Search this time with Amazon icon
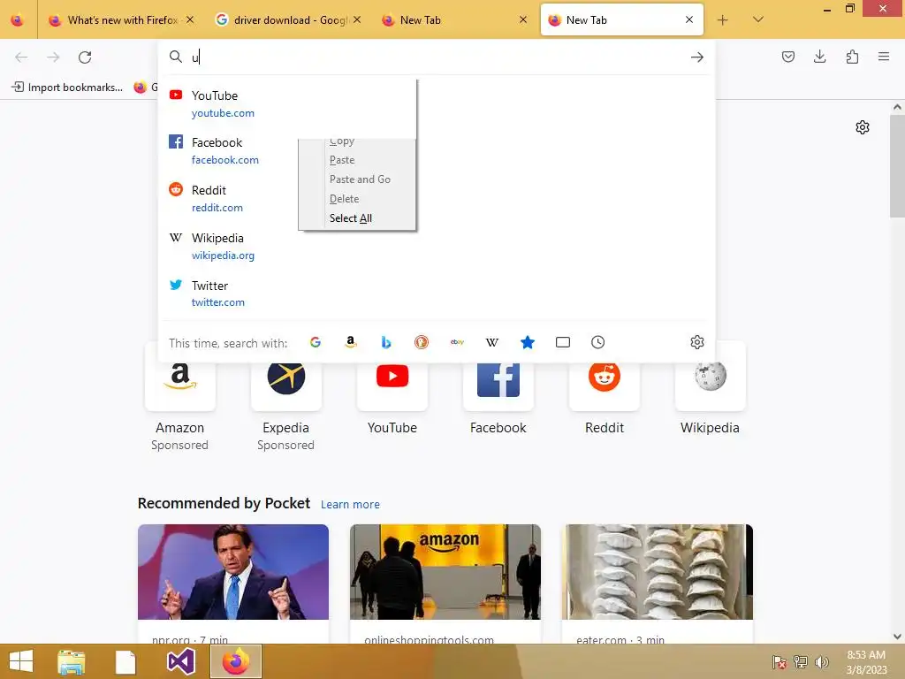 pos(350,342)
